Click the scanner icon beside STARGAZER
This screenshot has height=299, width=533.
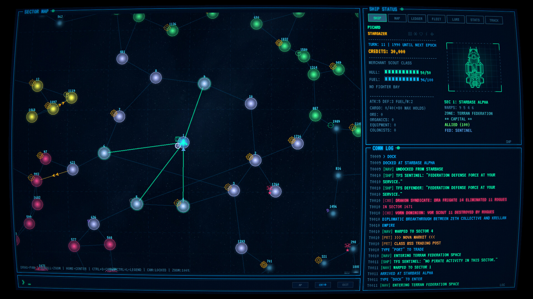(416, 34)
